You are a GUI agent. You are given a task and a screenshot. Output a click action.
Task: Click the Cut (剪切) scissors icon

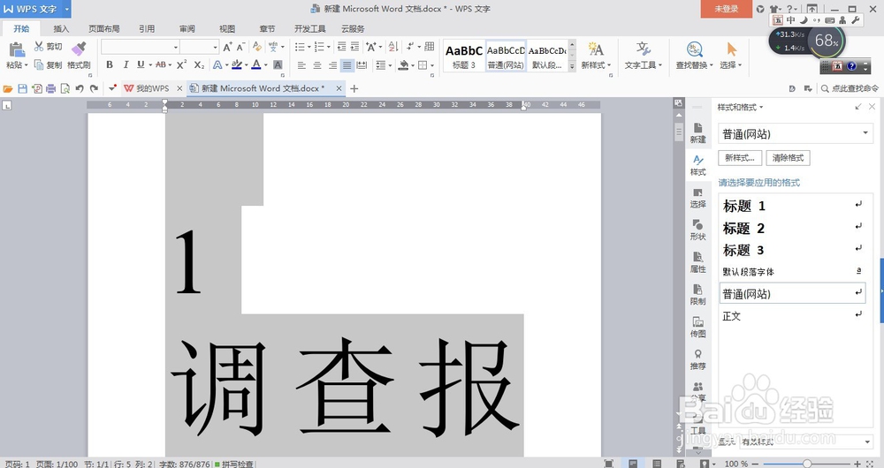(39, 46)
